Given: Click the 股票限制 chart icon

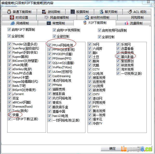Looking at the screenshot, I should point(73,12).
